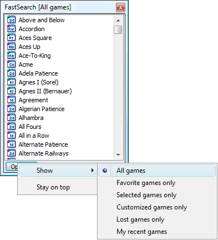Show My recent games

157,232
